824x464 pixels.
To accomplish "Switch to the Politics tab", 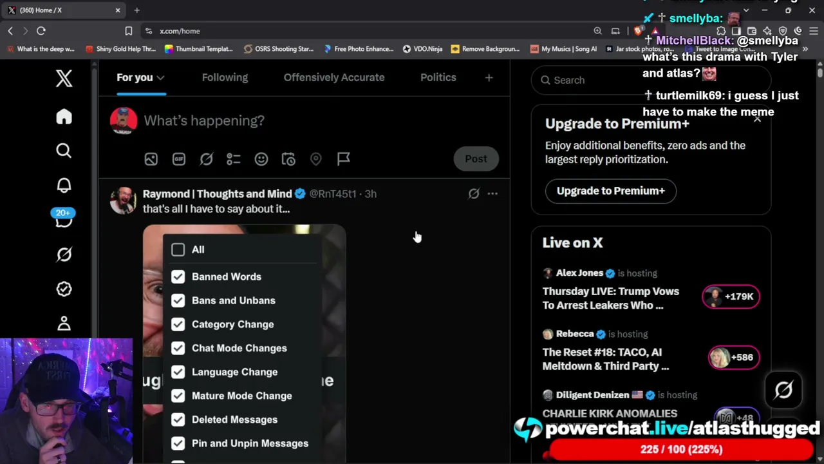I will 438,77.
